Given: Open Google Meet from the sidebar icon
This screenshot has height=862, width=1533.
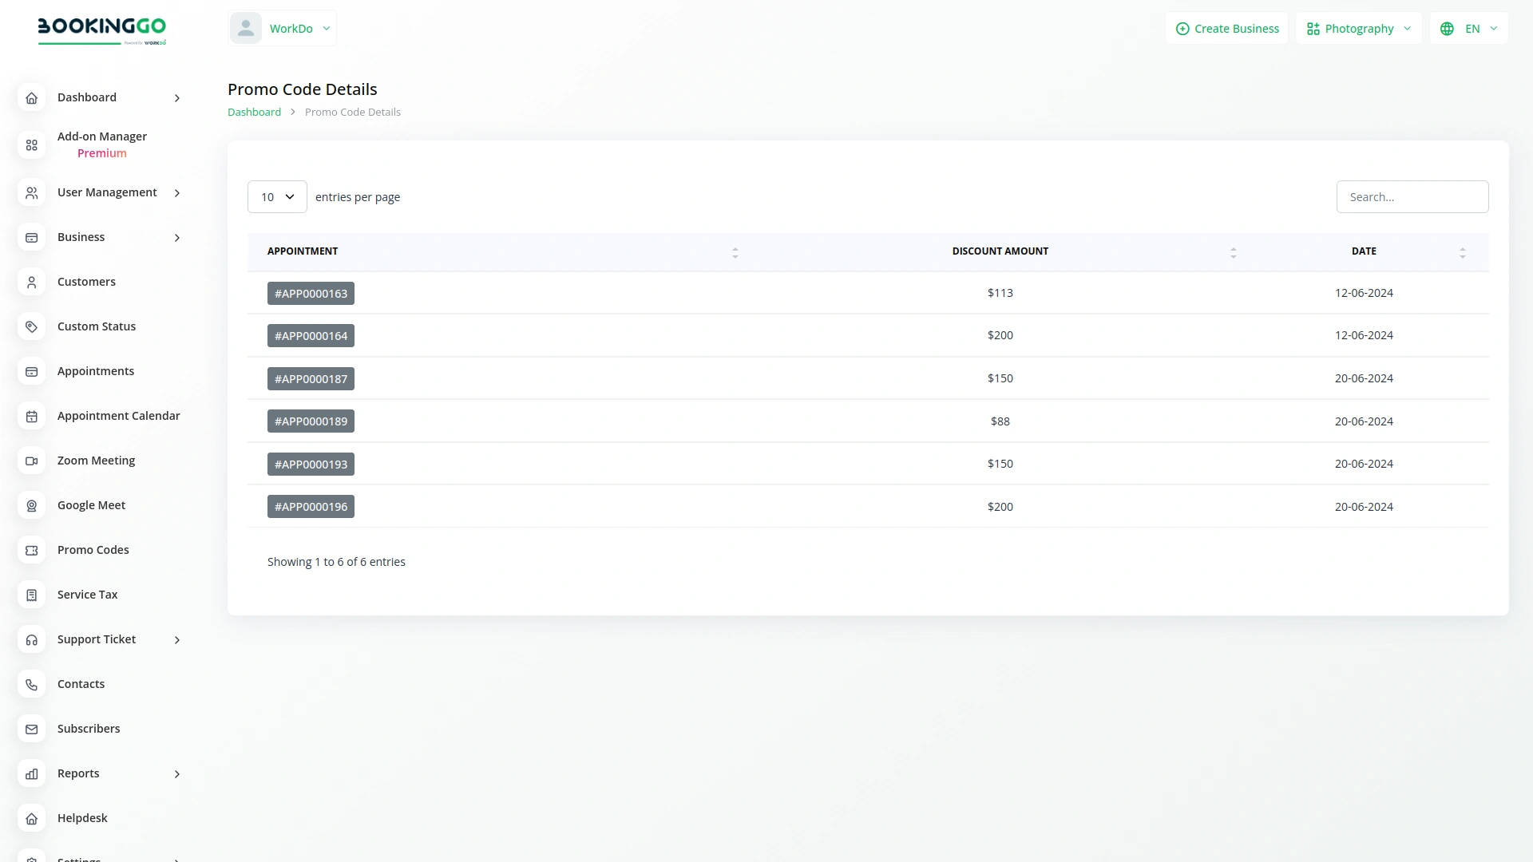Looking at the screenshot, I should [x=31, y=505].
